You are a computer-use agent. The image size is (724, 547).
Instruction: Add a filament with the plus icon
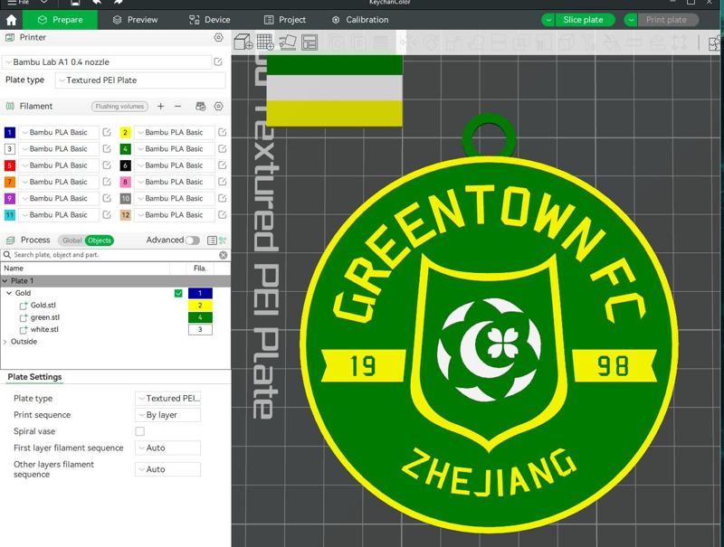point(161,107)
